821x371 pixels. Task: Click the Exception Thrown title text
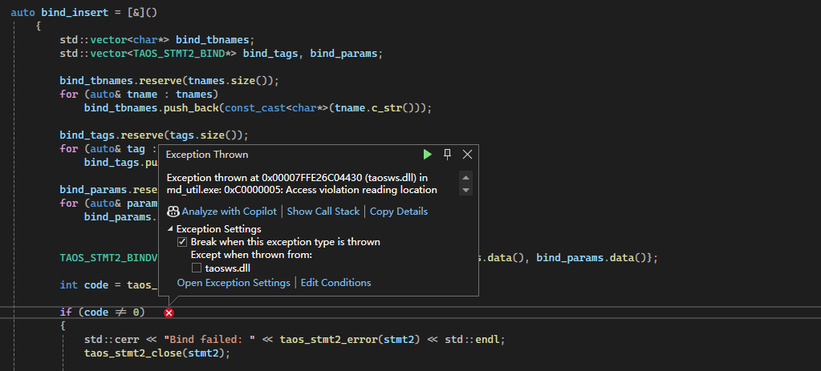coord(207,155)
